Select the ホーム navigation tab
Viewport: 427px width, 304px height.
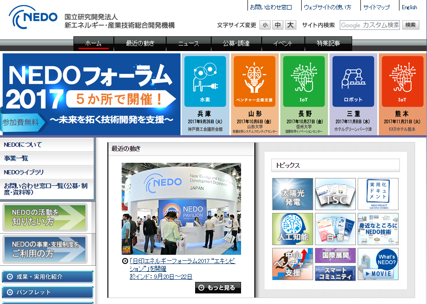93,44
